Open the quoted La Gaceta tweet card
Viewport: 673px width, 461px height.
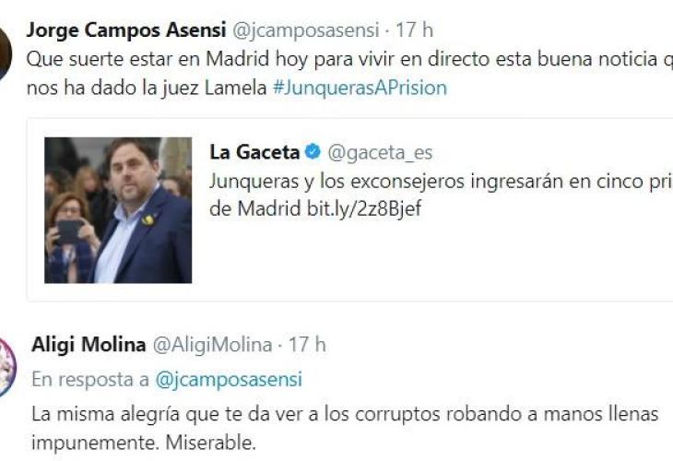tap(349, 210)
